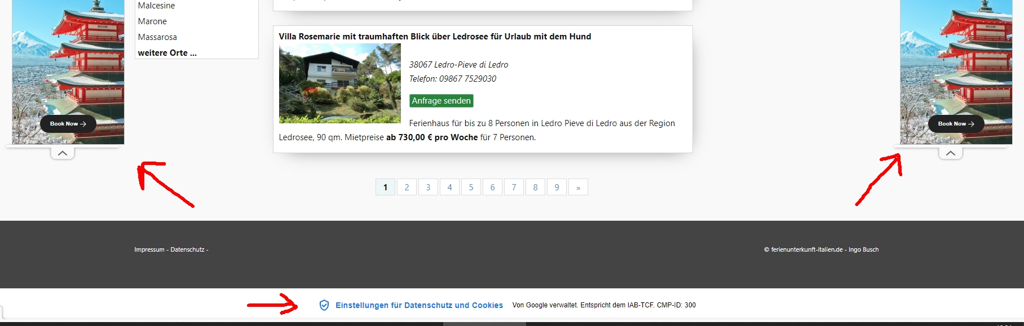The width and height of the screenshot is (1024, 326).
Task: Click the next pages » arrow
Action: 578,187
